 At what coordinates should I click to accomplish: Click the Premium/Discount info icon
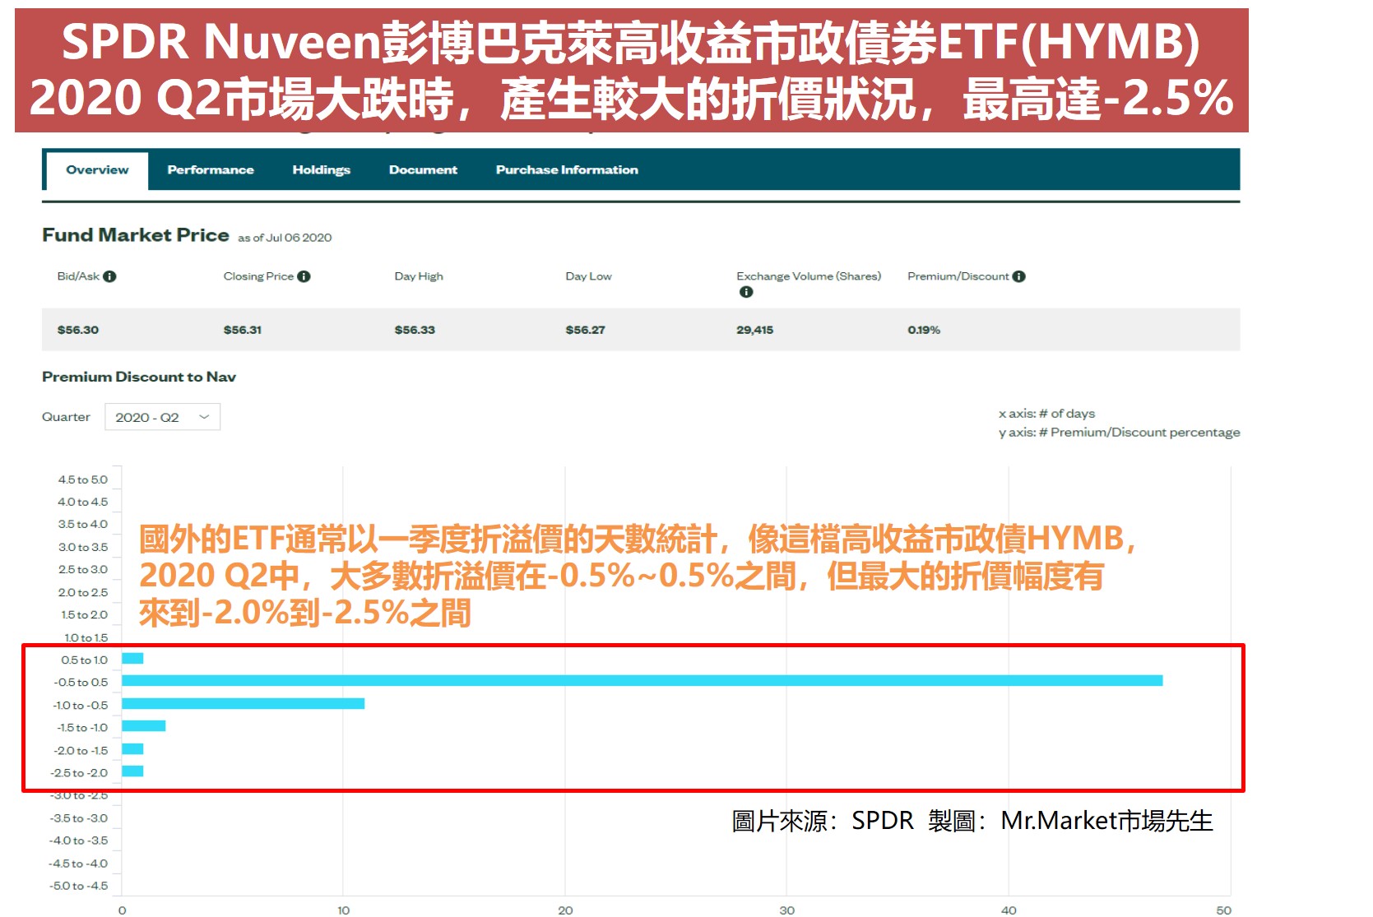[x=1019, y=276]
